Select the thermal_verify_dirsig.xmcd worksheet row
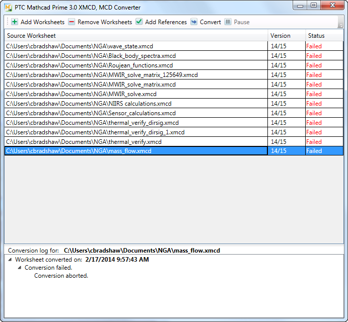348x322 pixels. 174,122
